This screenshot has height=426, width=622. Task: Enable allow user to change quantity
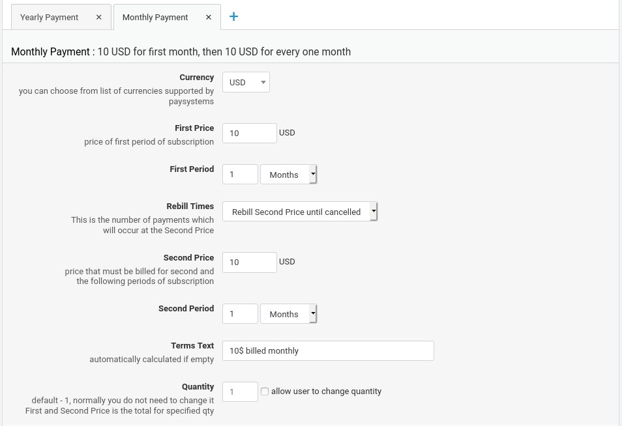(x=265, y=391)
